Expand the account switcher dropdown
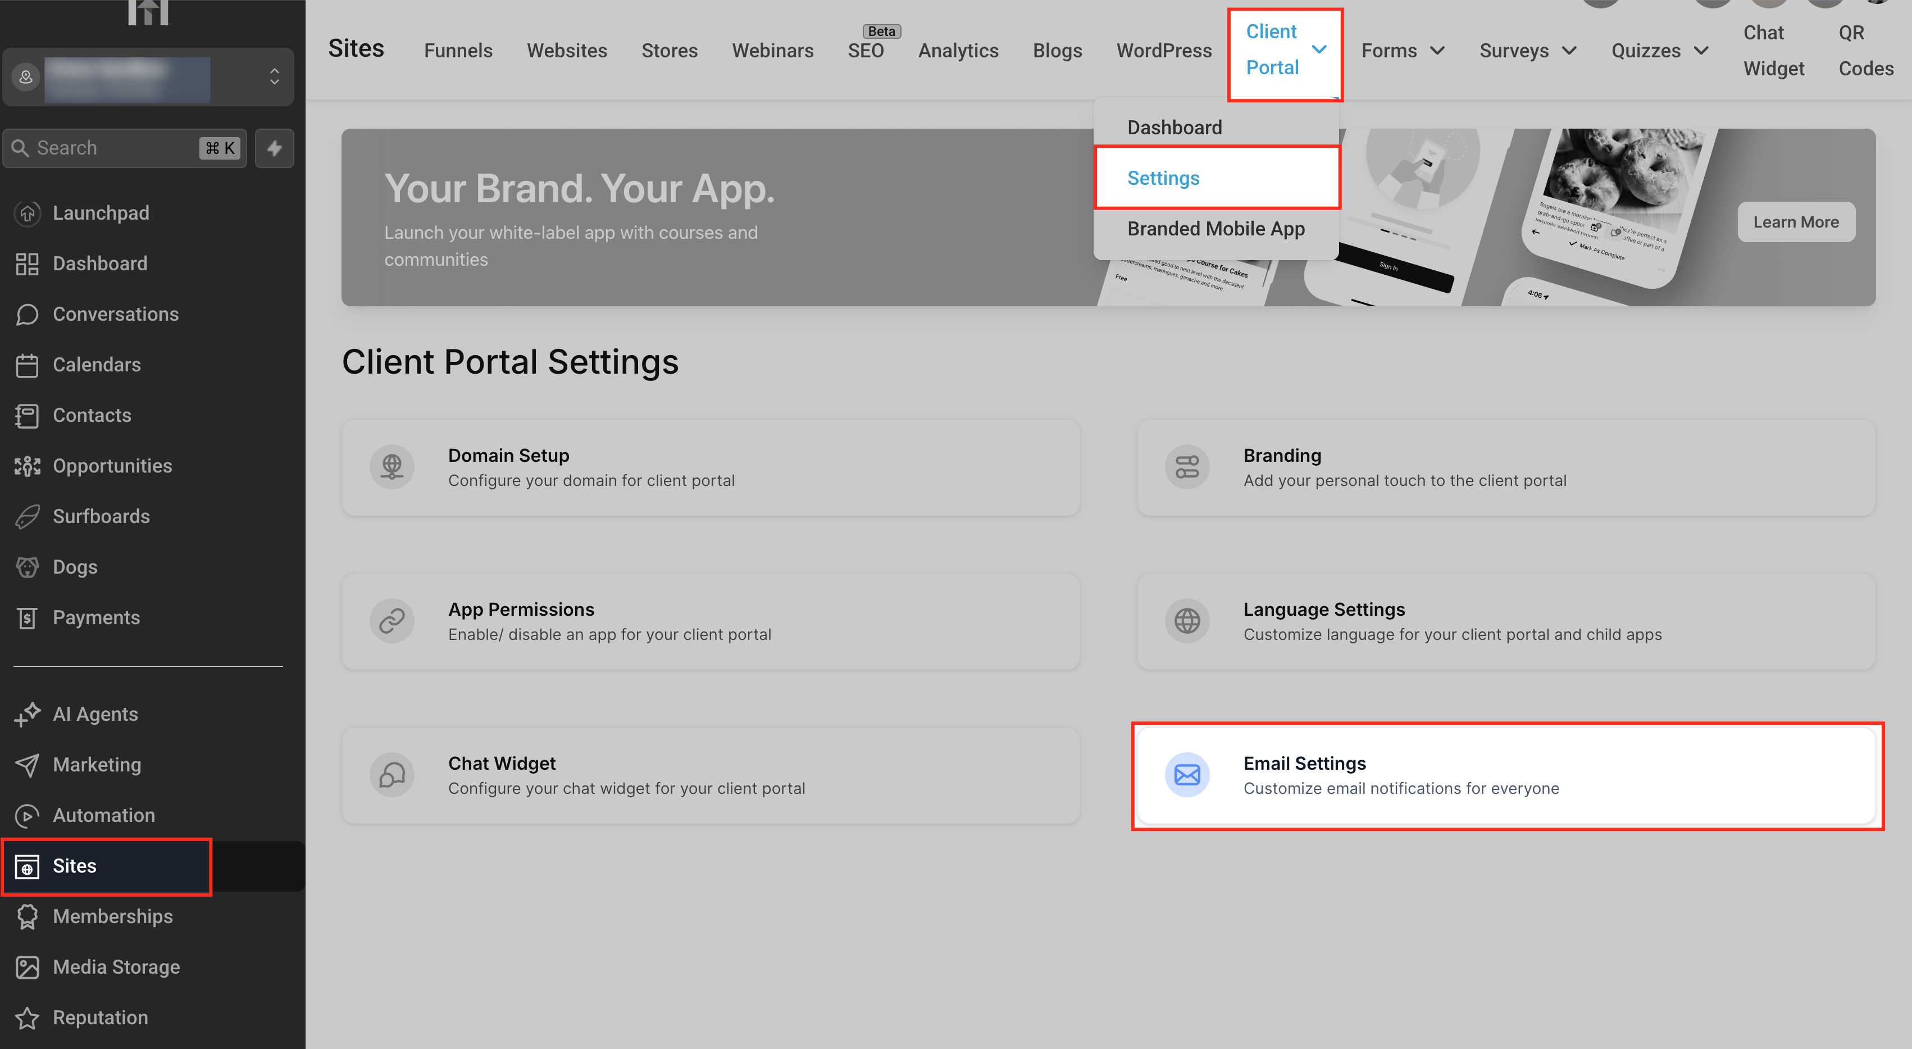 274,76
